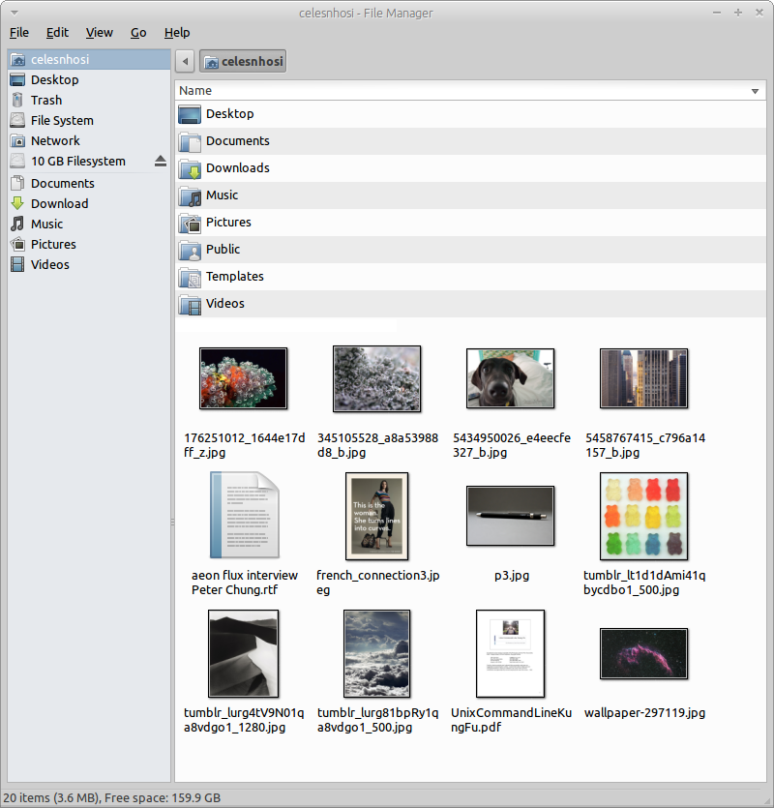This screenshot has height=808, width=774.
Task: Select the Downloads folder in list
Action: tap(237, 168)
